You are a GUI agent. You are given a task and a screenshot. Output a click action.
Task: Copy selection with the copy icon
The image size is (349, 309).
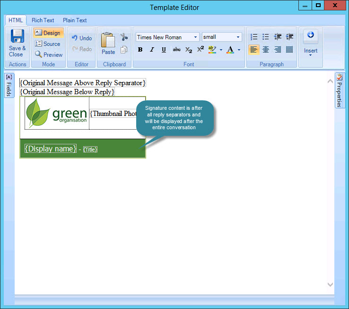[124, 50]
